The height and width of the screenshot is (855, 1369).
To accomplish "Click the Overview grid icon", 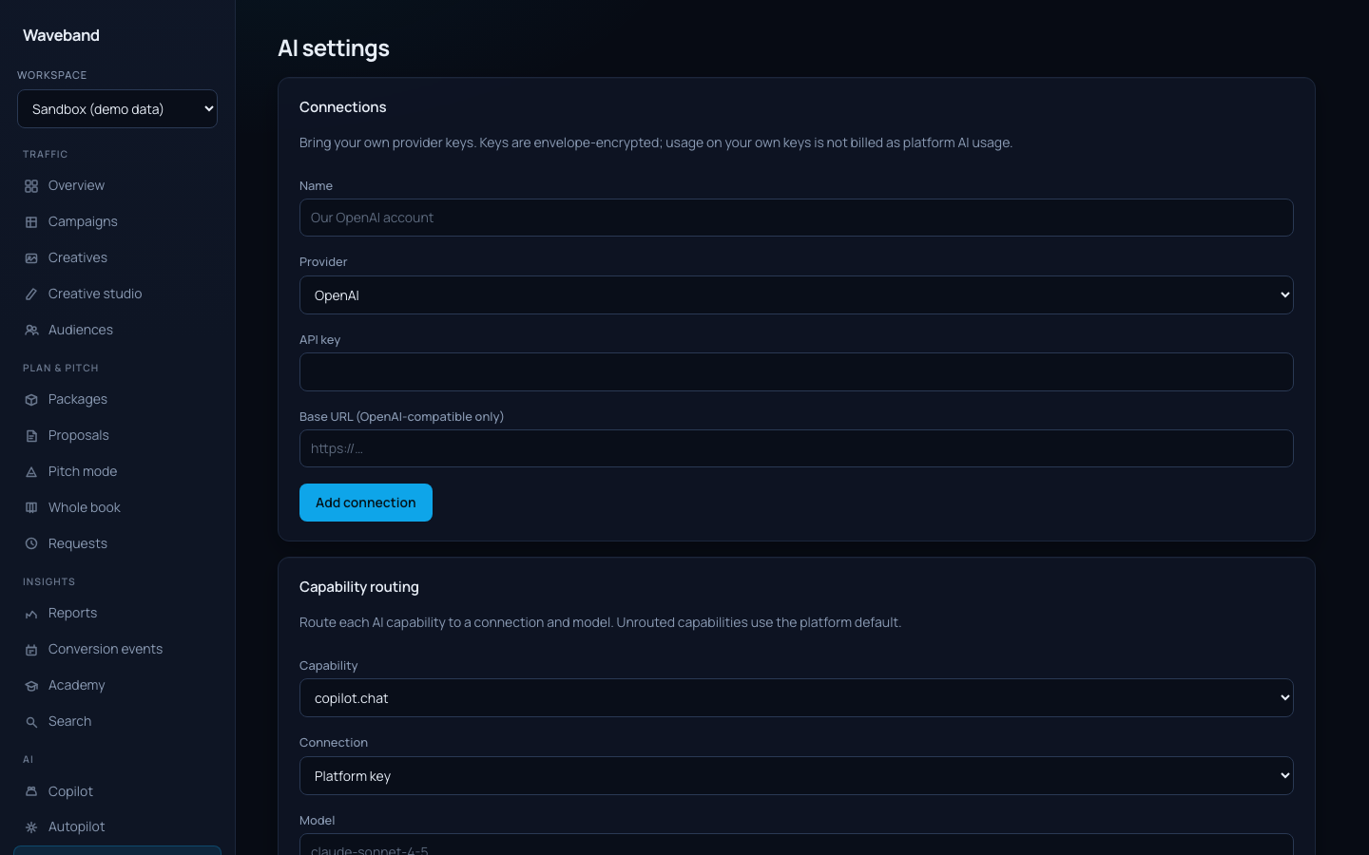I will tap(31, 186).
